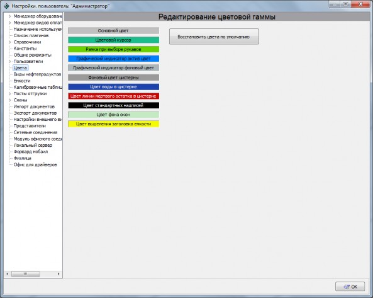Expand the Пользователи tree node
This screenshot has width=373, height=298.
point(10,62)
